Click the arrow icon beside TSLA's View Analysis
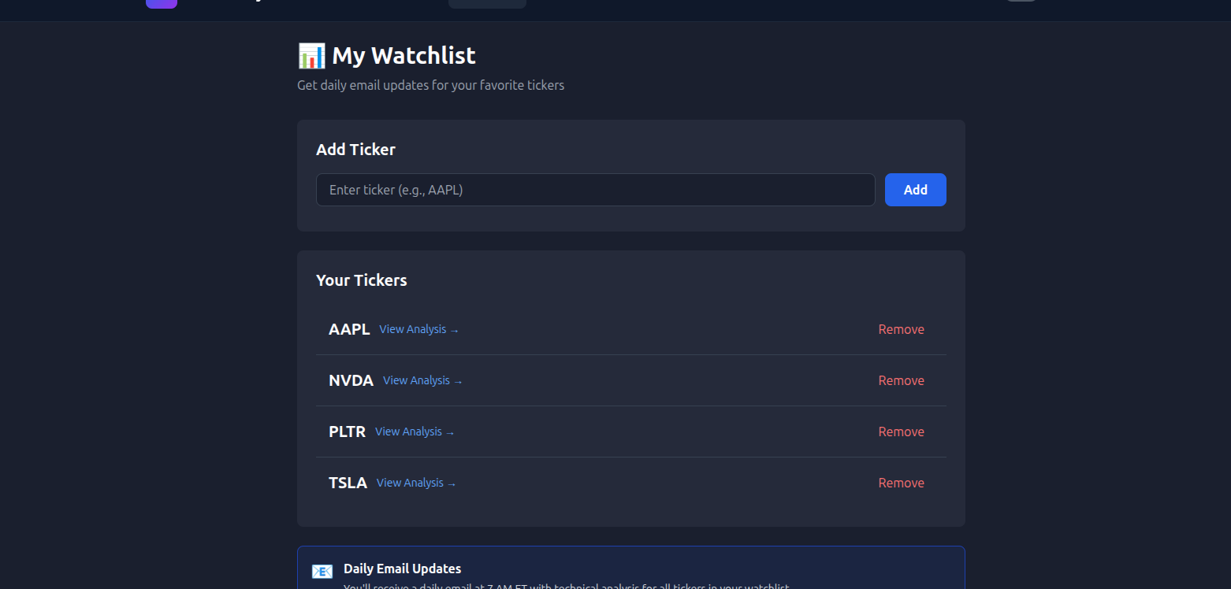Screen dimensions: 1231x589 [x=451, y=483]
